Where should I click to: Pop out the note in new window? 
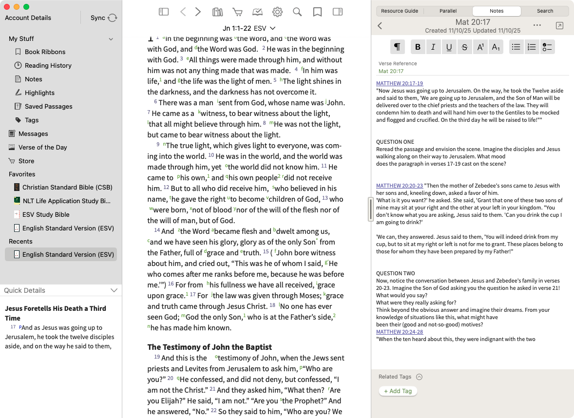pyautogui.click(x=559, y=26)
